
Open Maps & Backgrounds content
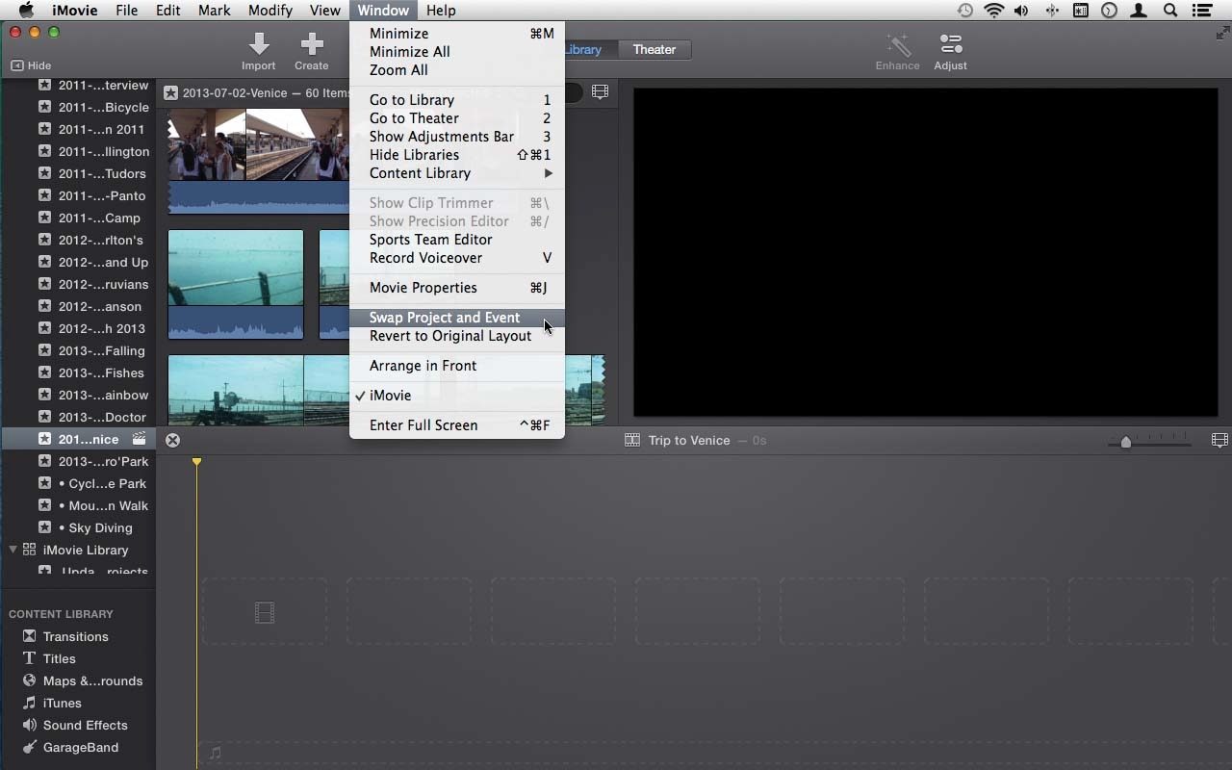click(x=92, y=680)
